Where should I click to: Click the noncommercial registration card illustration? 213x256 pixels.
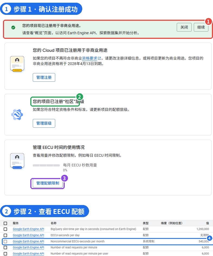[x=17, y=64]
